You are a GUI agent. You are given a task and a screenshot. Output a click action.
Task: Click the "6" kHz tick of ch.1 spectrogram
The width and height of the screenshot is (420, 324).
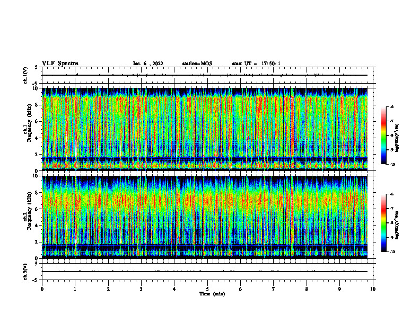coord(37,122)
